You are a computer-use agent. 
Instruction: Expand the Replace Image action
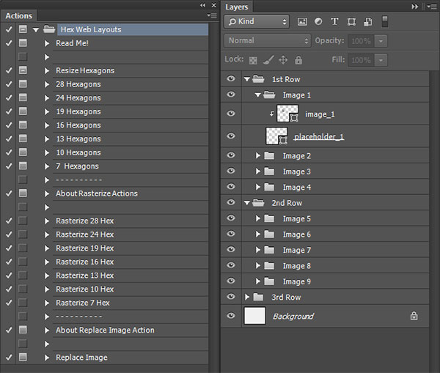coord(47,358)
